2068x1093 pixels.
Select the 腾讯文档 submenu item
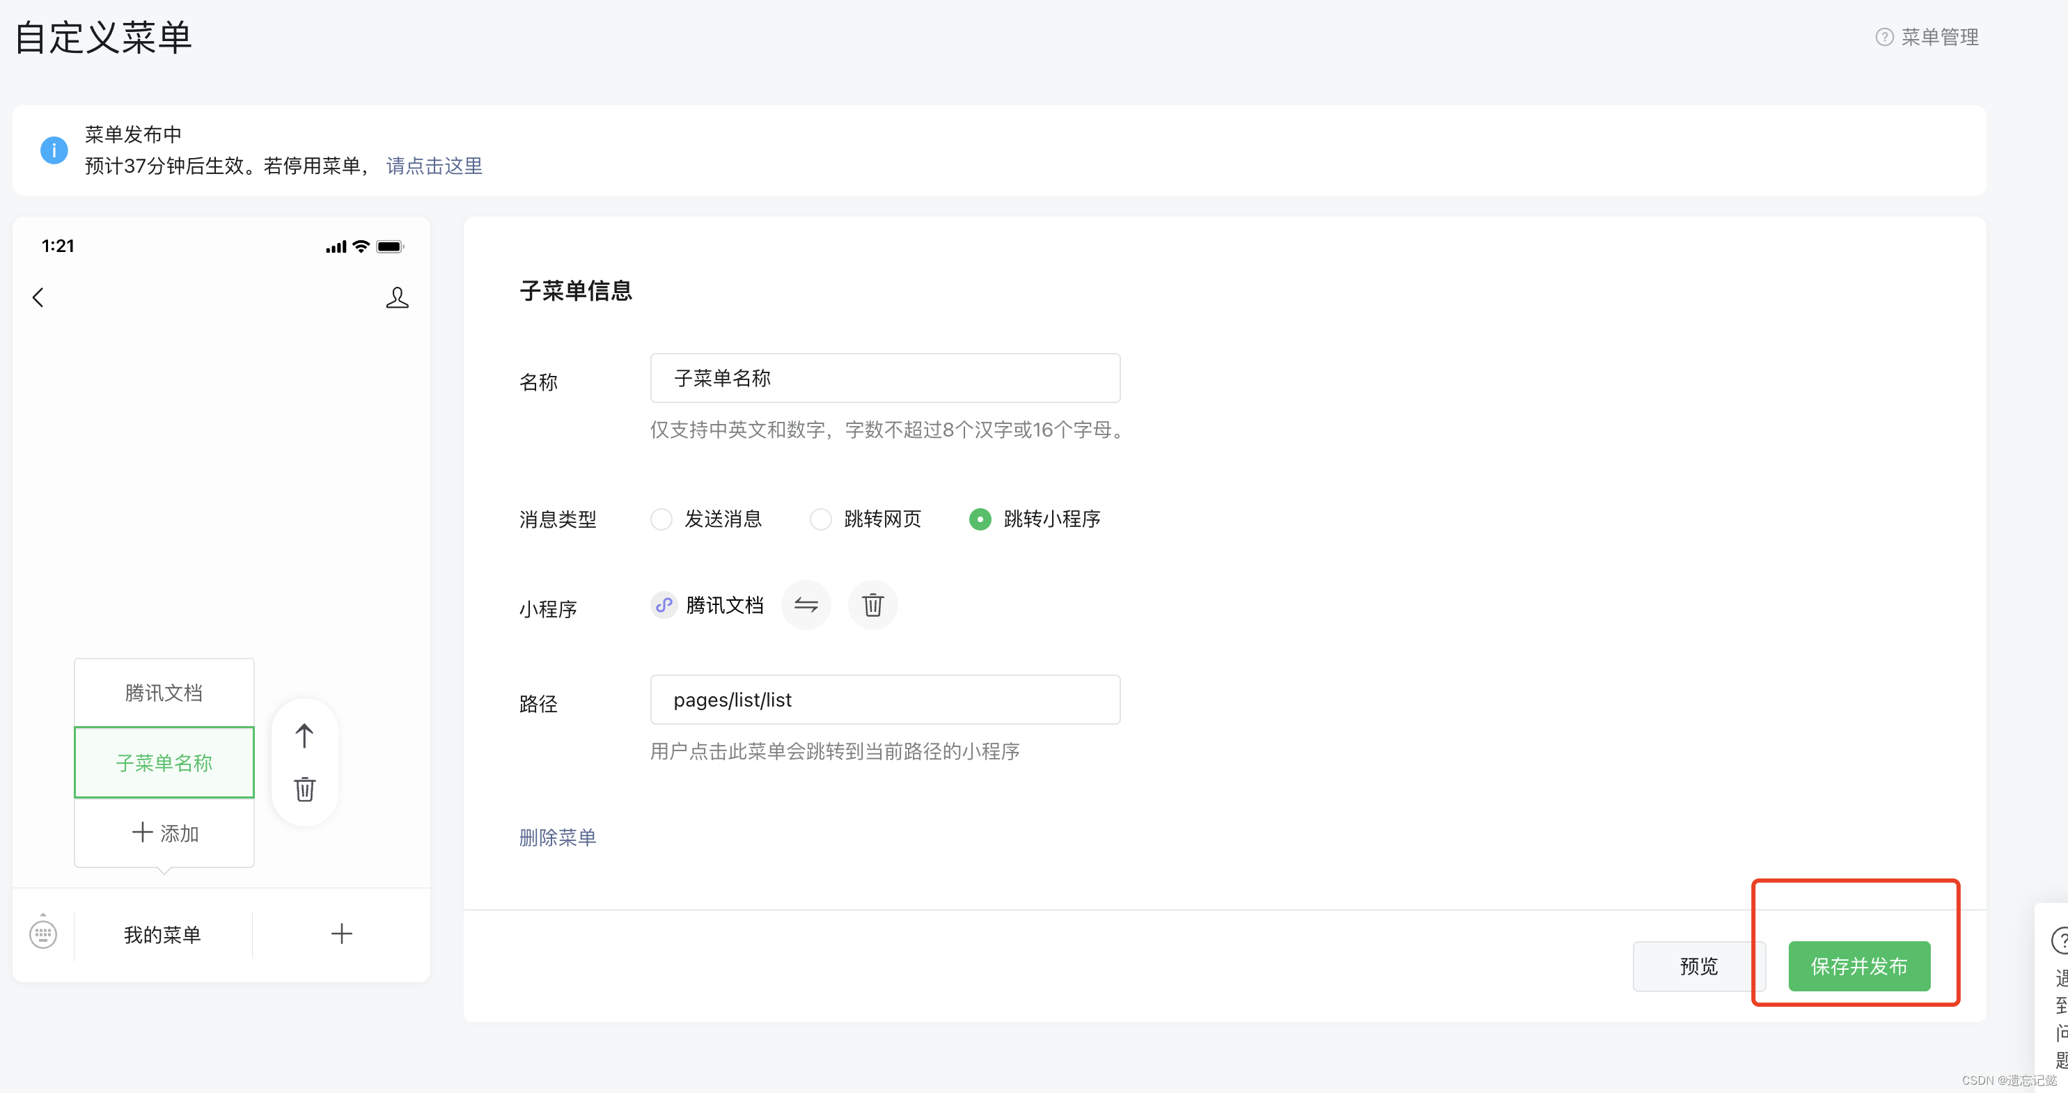coord(164,693)
